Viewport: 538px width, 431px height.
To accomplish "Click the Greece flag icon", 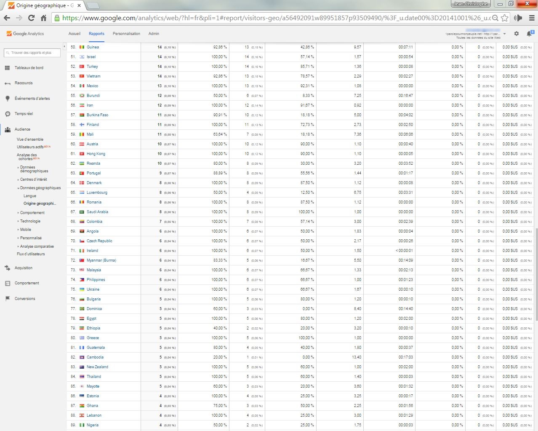I will [x=82, y=338].
